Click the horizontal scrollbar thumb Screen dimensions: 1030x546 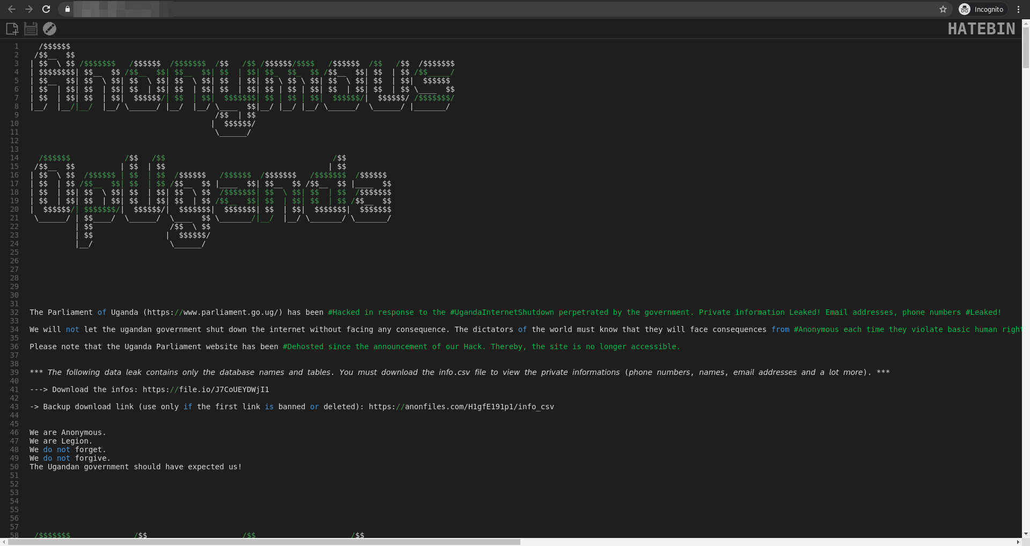pyautogui.click(x=264, y=542)
